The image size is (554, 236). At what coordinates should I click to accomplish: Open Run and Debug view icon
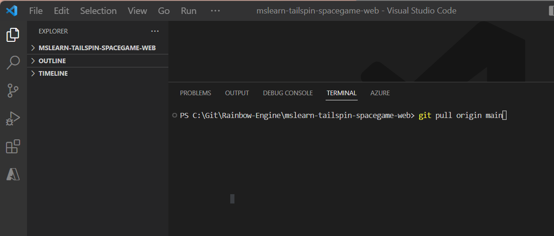click(x=13, y=118)
